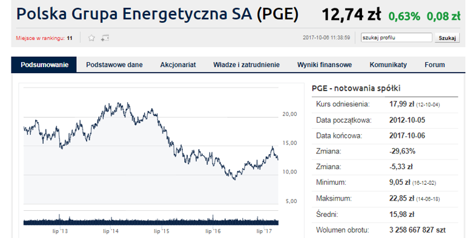Switch to Podstawowe dane tab
Viewport: 476px width, 238px height.
(114, 65)
